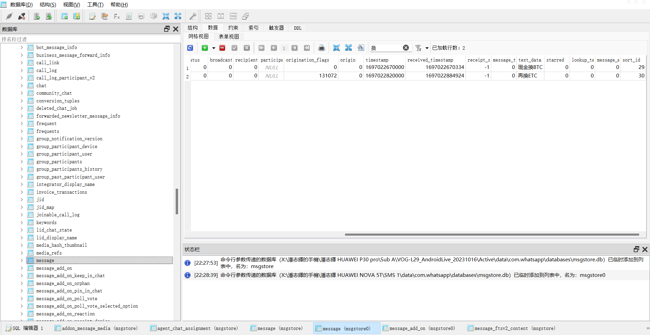Select the cell containing 現金換BTC
This screenshot has height=335, width=650.
pos(530,67)
